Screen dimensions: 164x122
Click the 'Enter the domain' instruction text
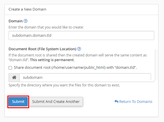point(46,27)
